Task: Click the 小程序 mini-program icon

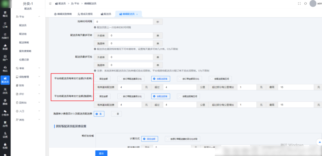Action: click(x=5, y=113)
